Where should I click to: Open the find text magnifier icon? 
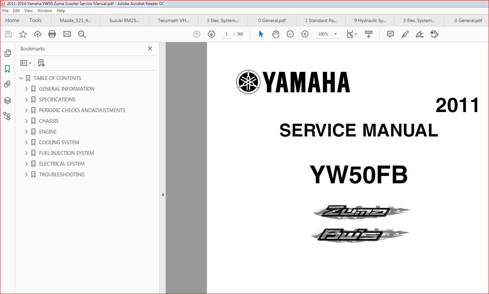pos(82,34)
